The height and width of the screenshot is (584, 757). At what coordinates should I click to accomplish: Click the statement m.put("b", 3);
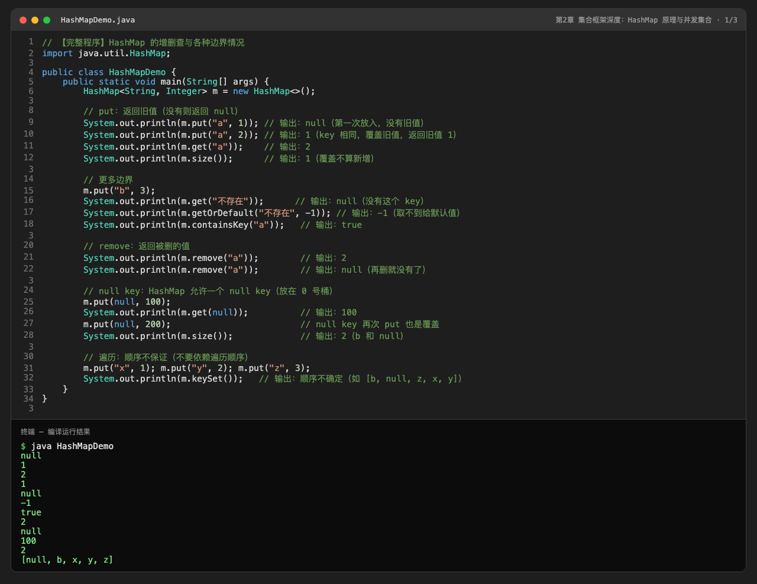pyautogui.click(x=119, y=191)
